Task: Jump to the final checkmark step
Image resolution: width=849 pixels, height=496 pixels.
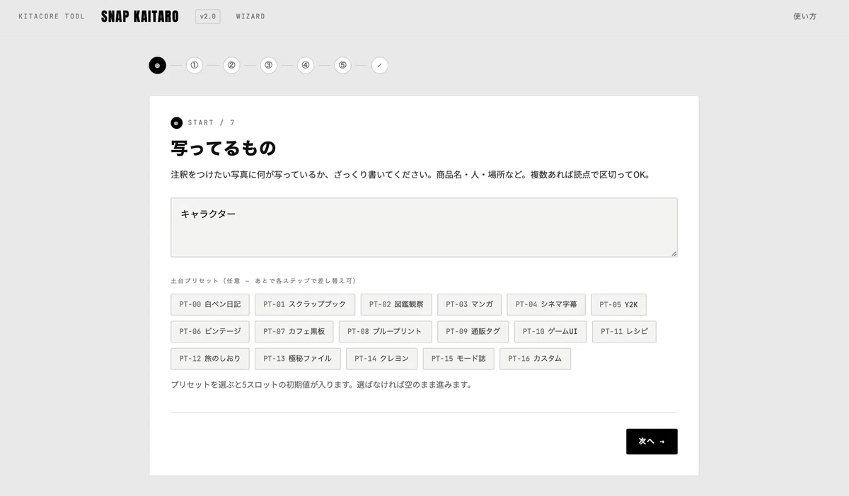Action: tap(379, 65)
